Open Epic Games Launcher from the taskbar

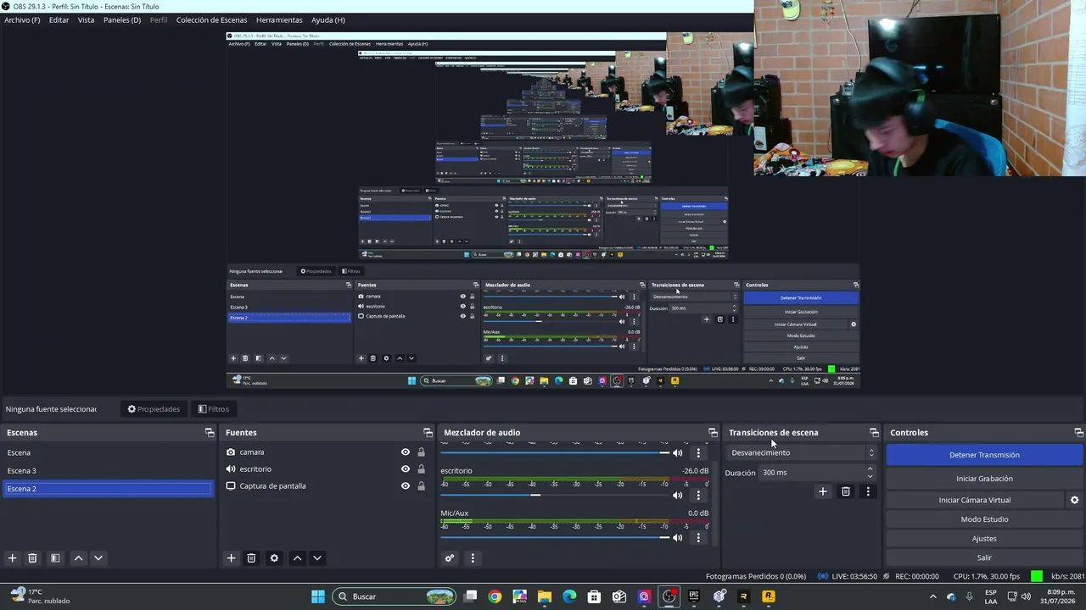pyautogui.click(x=694, y=596)
